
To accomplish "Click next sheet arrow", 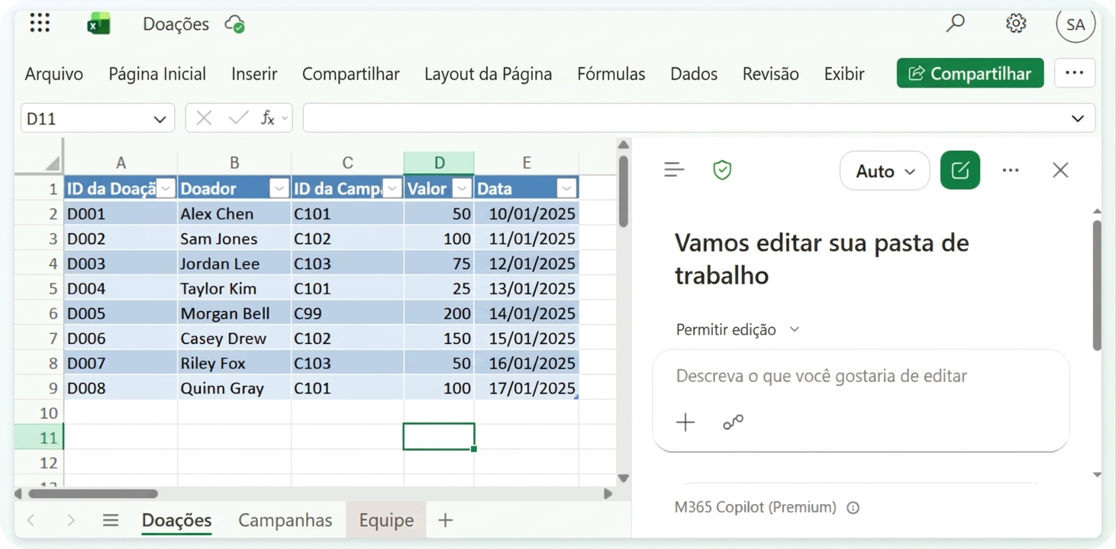I will tap(70, 520).
